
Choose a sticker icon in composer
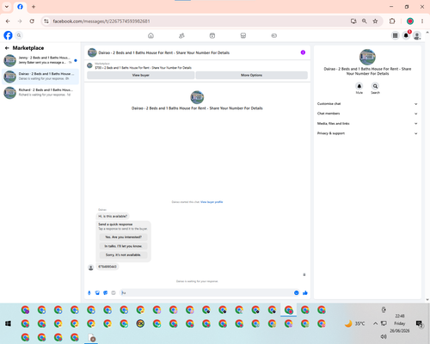point(106,292)
